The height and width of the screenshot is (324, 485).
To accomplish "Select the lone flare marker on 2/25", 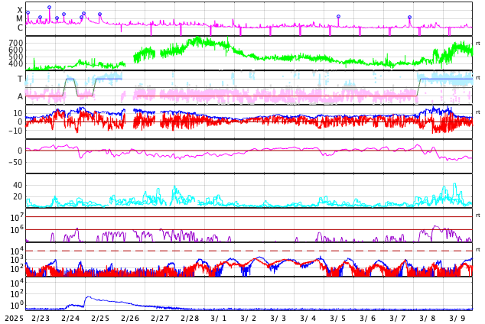I will pos(99,15).
